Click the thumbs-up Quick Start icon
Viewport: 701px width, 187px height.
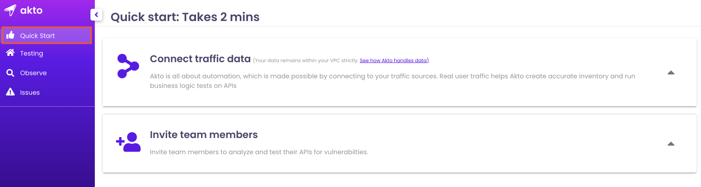[10, 35]
